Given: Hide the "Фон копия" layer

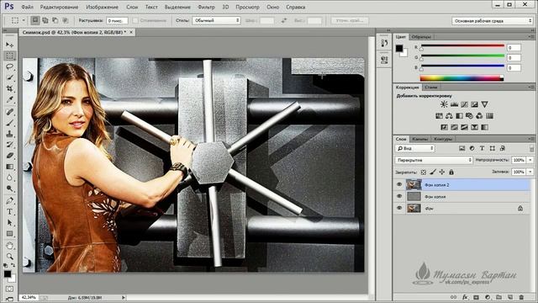Looking at the screenshot, I should (x=399, y=196).
